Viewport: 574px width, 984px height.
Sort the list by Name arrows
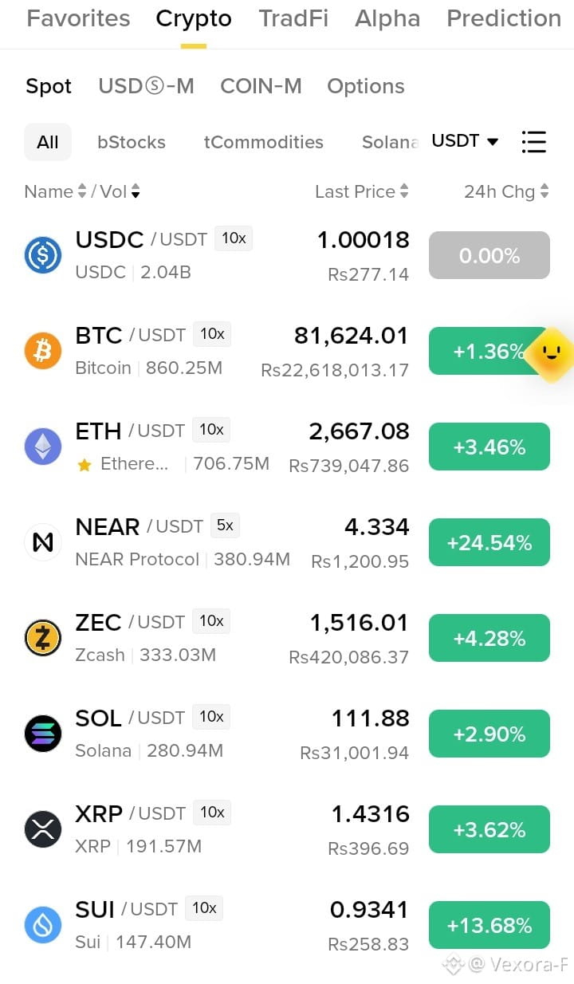pyautogui.click(x=81, y=191)
